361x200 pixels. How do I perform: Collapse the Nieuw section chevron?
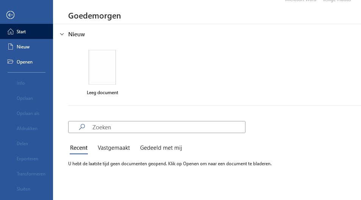pyautogui.click(x=62, y=34)
